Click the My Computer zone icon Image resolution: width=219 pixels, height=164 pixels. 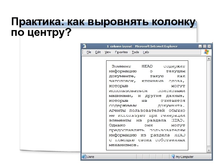(x=173, y=156)
